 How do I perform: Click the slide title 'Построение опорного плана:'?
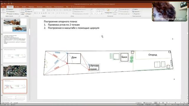61,21
